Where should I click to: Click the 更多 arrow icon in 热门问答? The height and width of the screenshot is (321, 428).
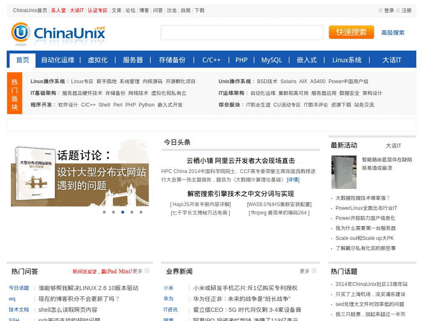coord(147,271)
